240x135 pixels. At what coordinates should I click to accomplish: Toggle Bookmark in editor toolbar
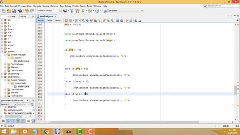(x=112, y=21)
